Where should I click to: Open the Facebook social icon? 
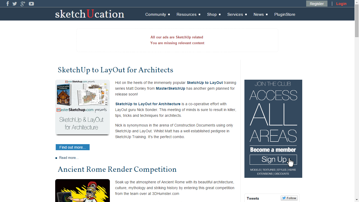coord(7,4)
